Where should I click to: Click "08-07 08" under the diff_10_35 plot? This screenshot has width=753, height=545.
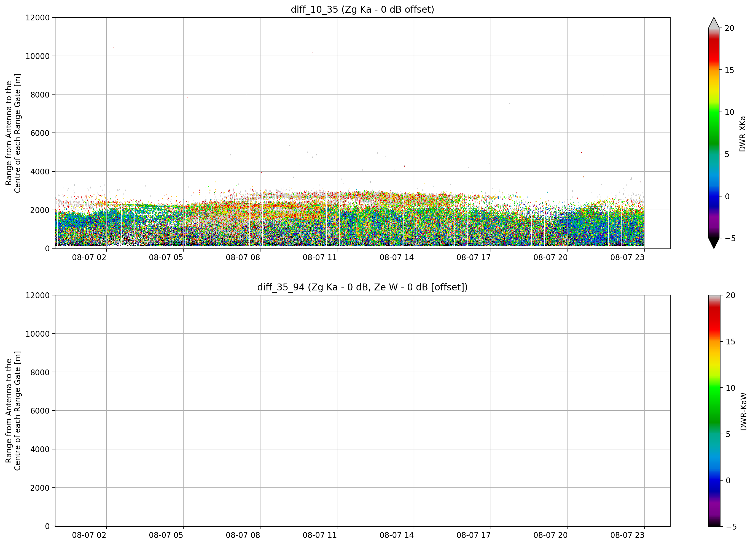[x=243, y=258]
